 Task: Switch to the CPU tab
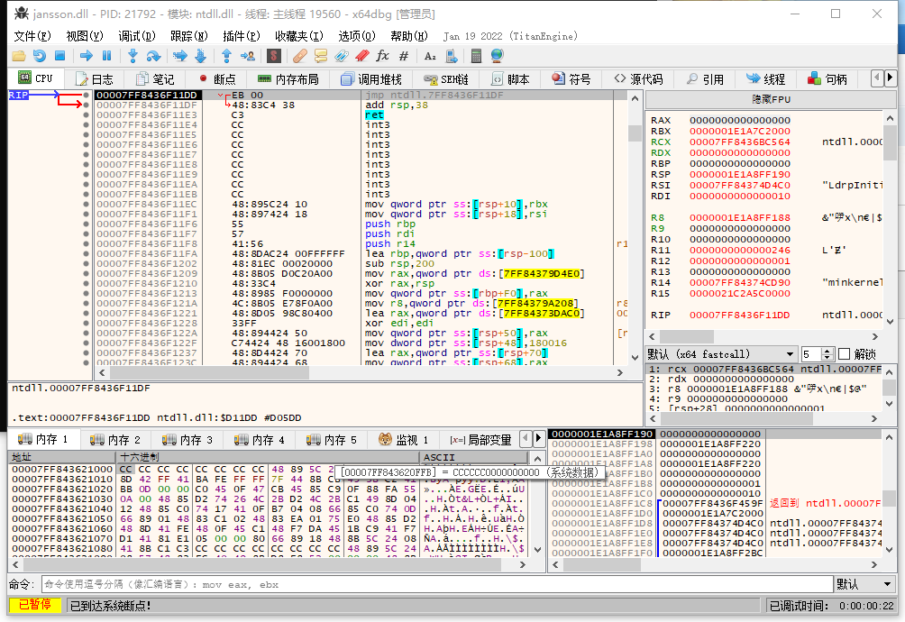[36, 78]
